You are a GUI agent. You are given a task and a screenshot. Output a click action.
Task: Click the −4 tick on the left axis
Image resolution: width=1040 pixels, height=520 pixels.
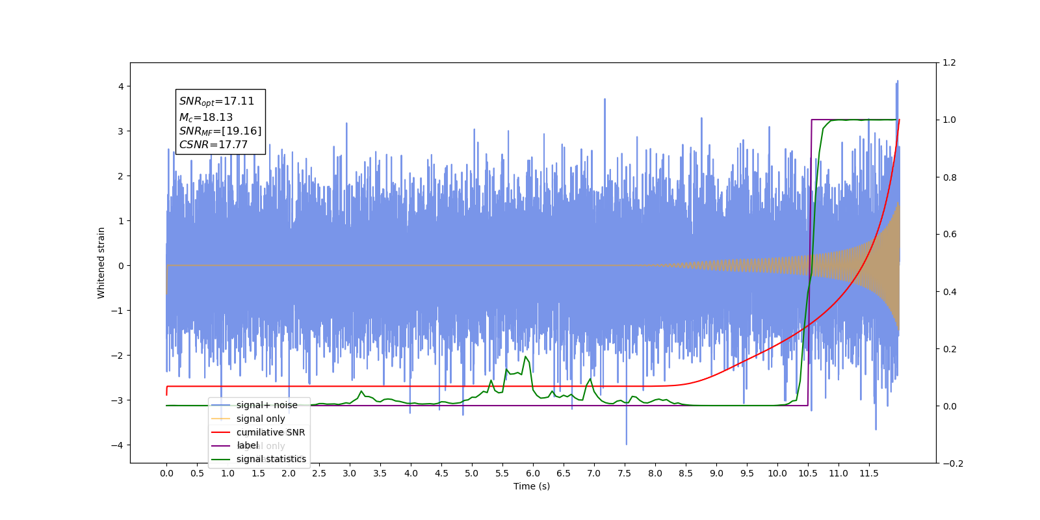117,445
